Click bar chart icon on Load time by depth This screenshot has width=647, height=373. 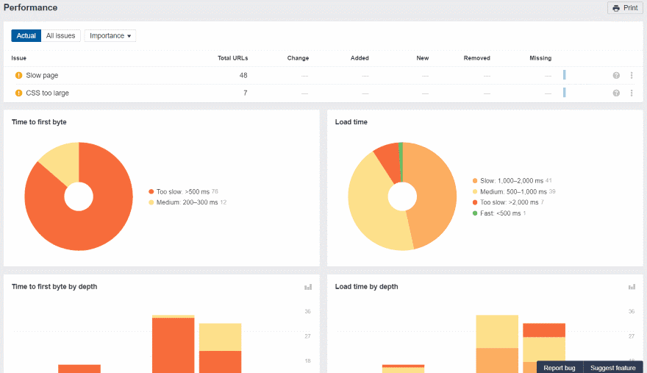[632, 287]
